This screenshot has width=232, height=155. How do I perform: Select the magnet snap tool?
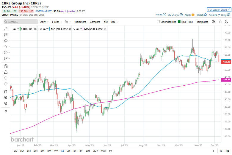coord(6,66)
